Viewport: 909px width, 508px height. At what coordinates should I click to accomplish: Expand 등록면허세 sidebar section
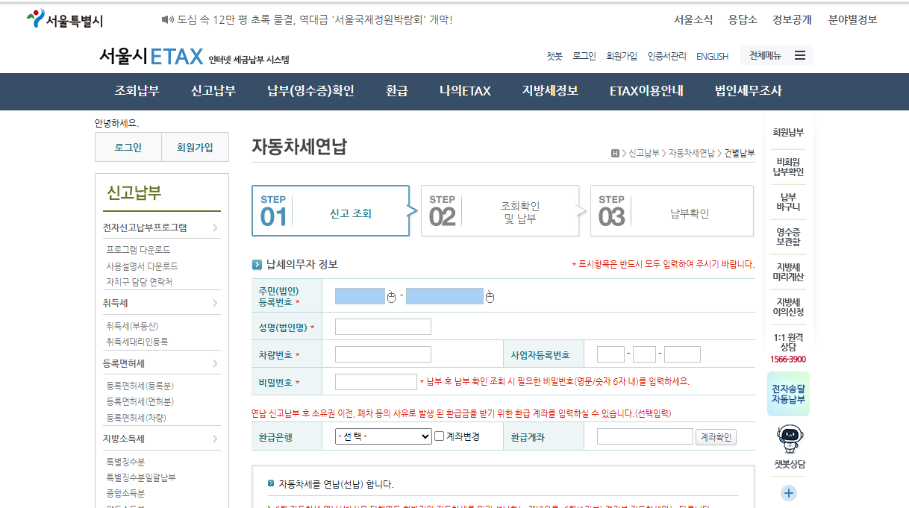(161, 363)
